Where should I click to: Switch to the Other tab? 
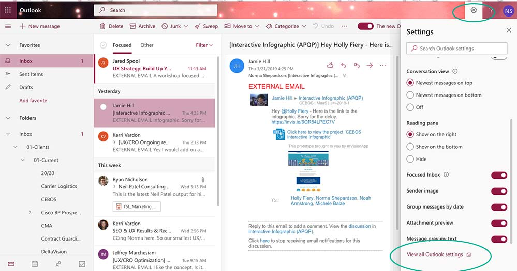coord(147,45)
